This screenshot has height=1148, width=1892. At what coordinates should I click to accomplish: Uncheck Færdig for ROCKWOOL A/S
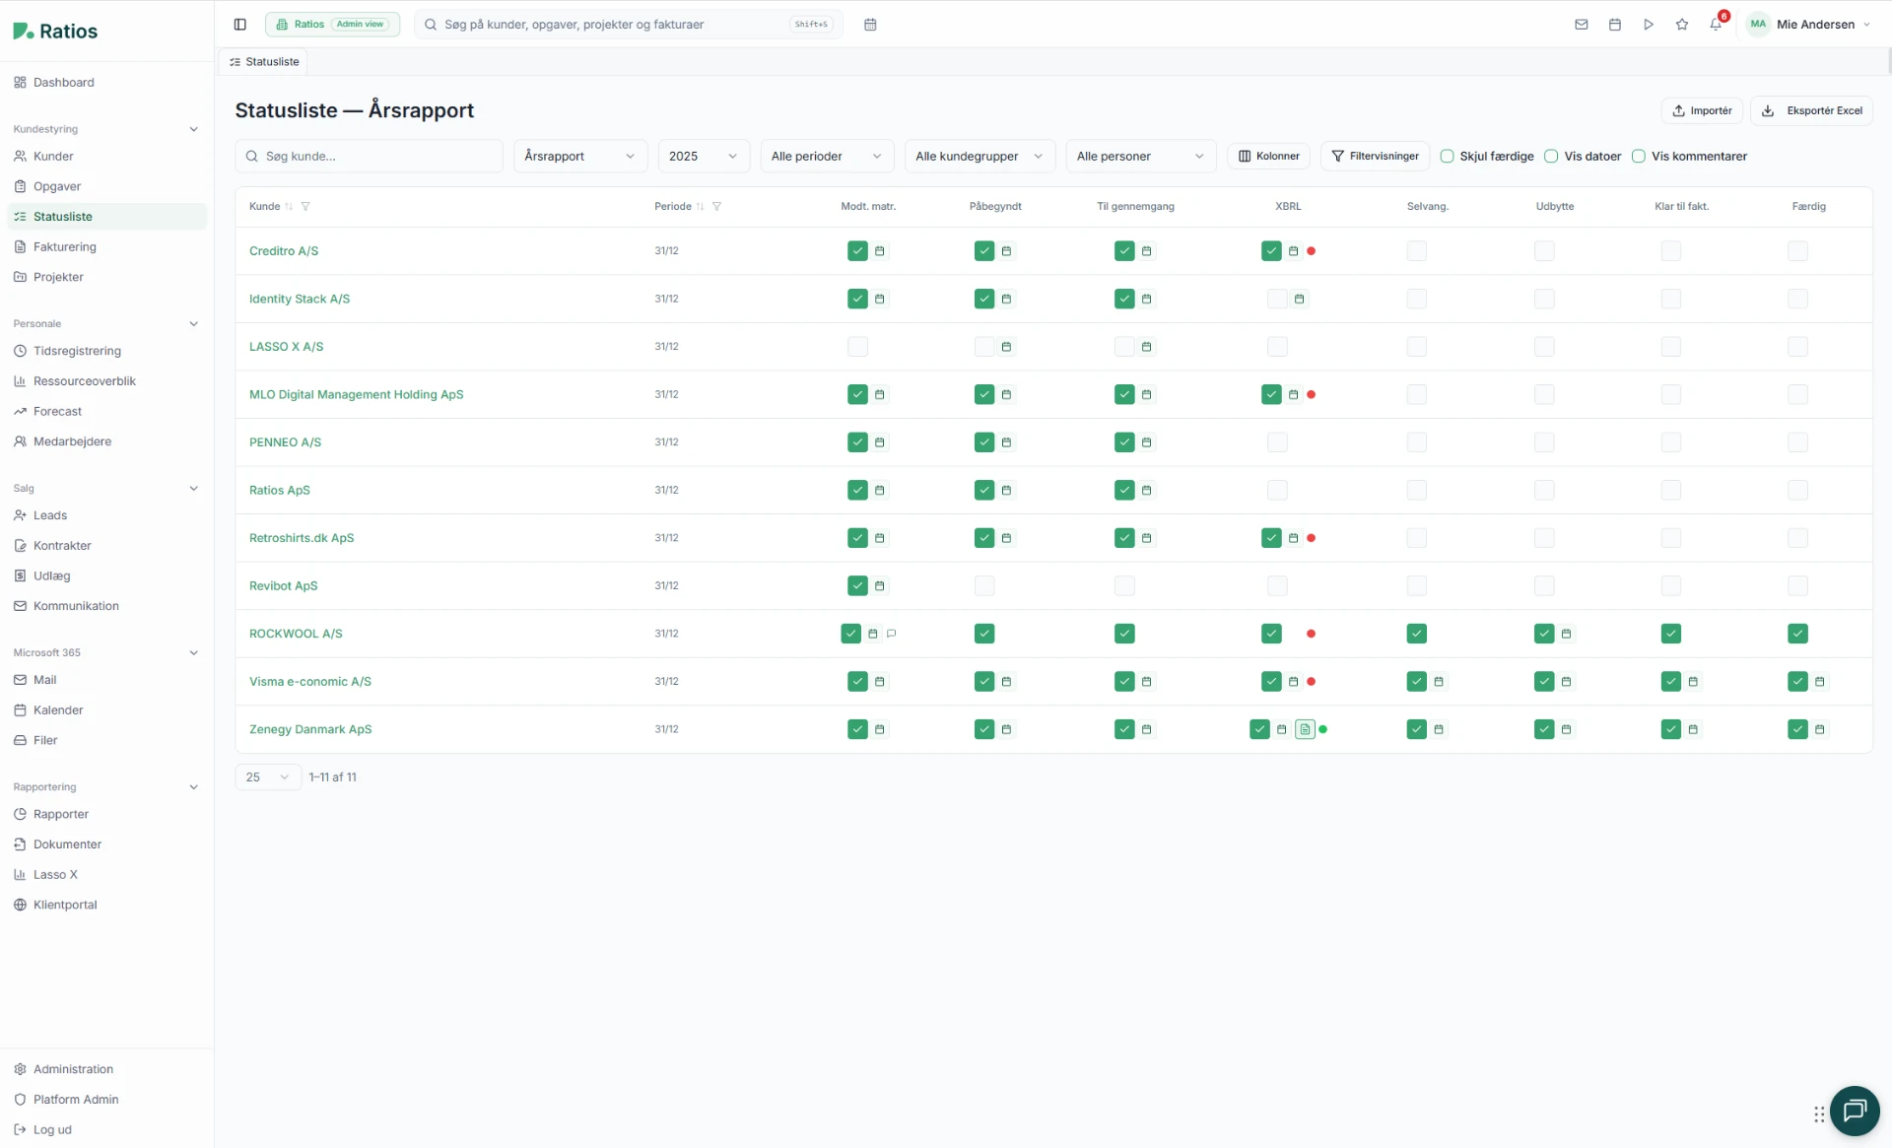click(1797, 634)
